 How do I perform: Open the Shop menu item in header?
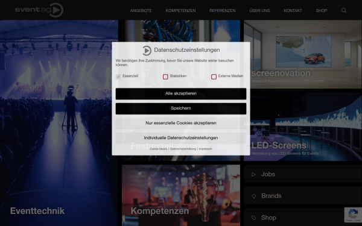coord(322,11)
